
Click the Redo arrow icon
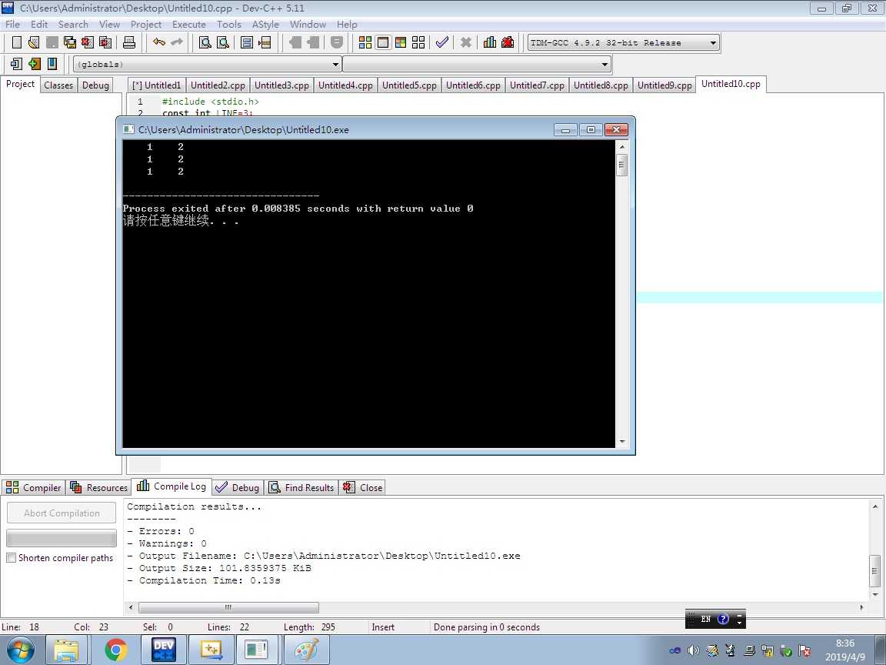click(x=177, y=42)
